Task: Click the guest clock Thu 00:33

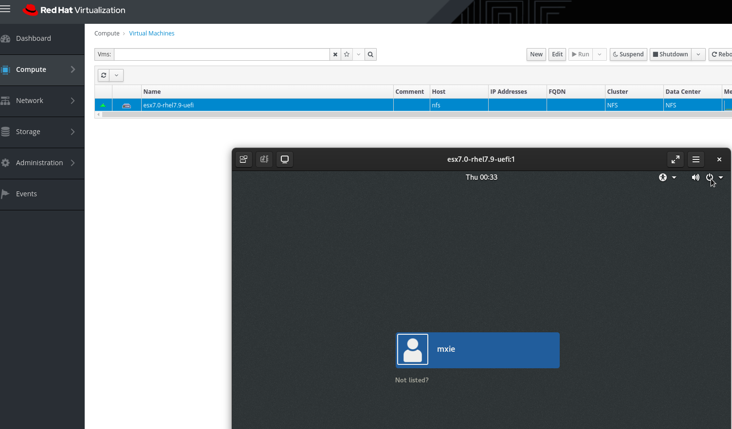Action: pos(481,177)
